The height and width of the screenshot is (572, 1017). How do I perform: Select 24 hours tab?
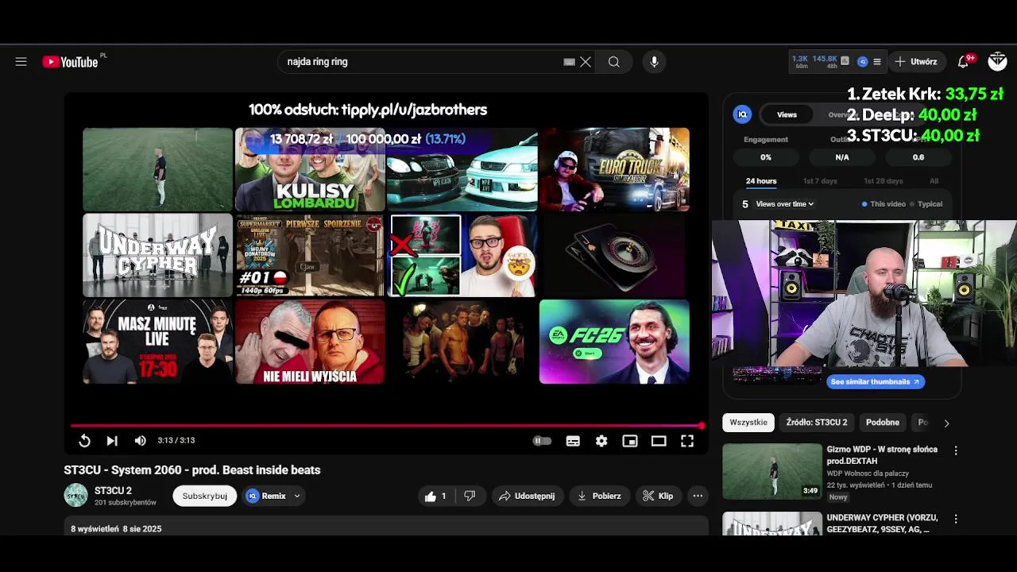(x=761, y=181)
